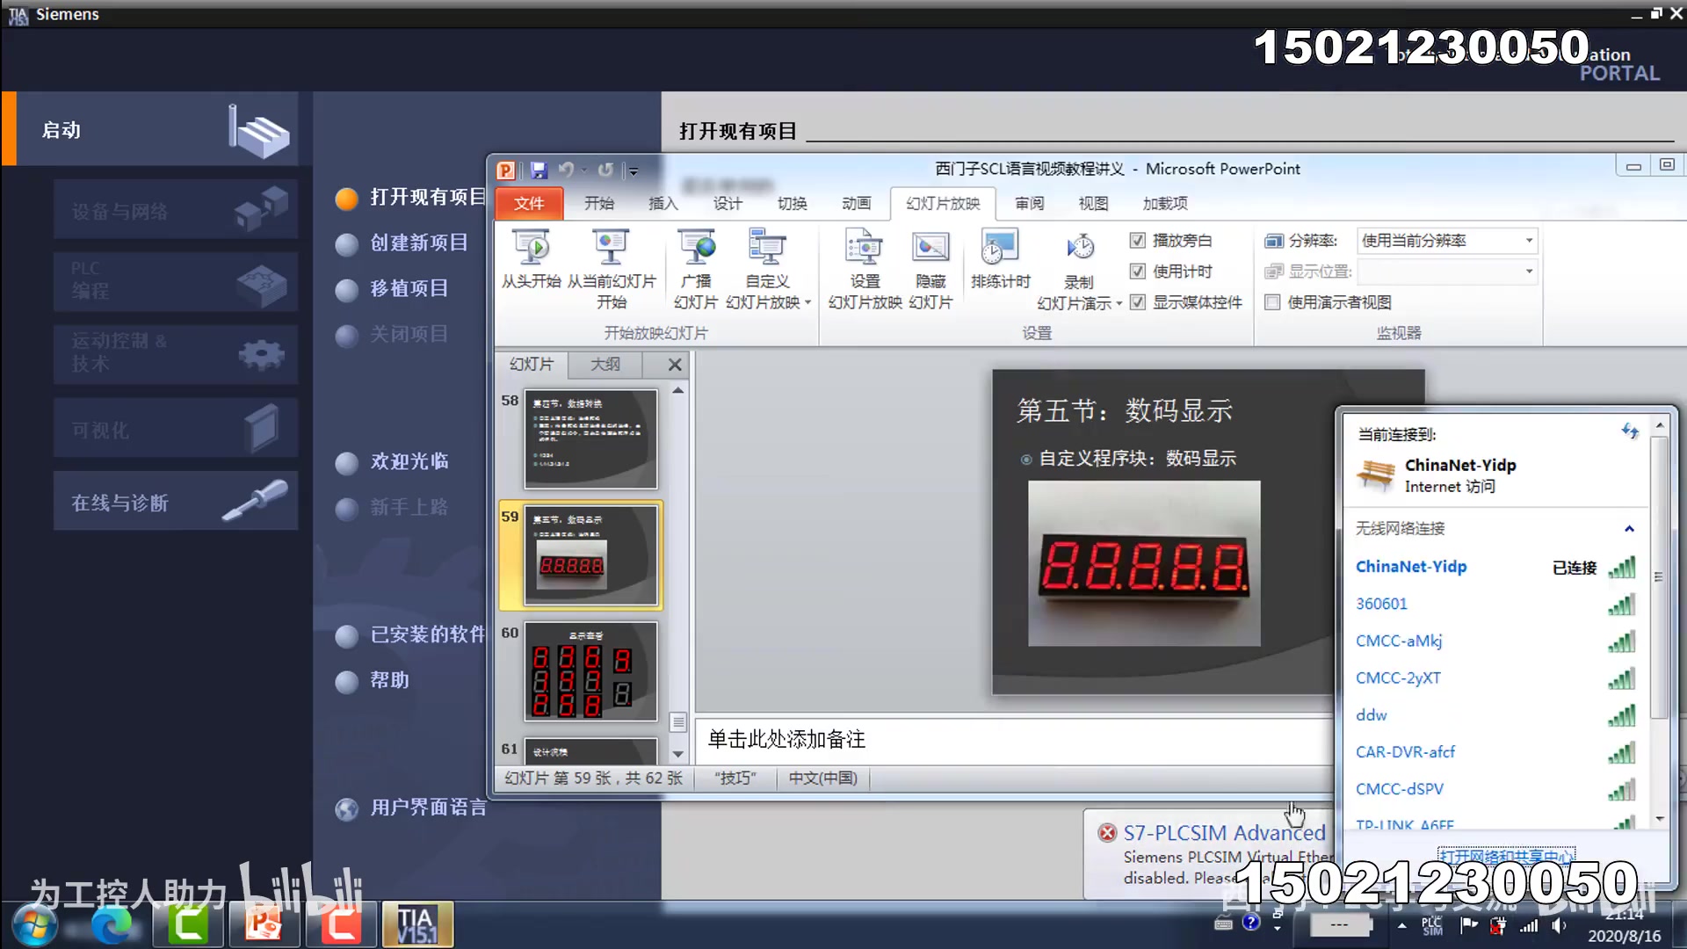The image size is (1687, 949).
Task: Click Hide Slide icon
Action: (930, 268)
